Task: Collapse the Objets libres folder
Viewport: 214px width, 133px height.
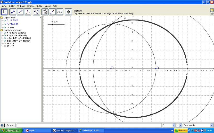Action: pos(2,17)
